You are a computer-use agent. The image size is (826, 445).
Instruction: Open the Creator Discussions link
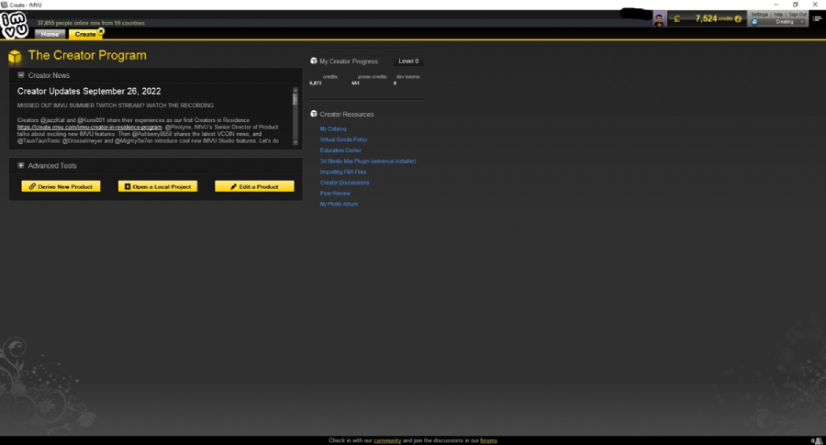coord(344,183)
